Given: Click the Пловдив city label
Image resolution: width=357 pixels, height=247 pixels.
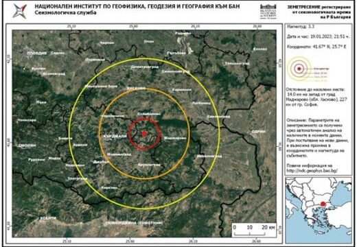Looking at the screenshot, I should (37, 53).
